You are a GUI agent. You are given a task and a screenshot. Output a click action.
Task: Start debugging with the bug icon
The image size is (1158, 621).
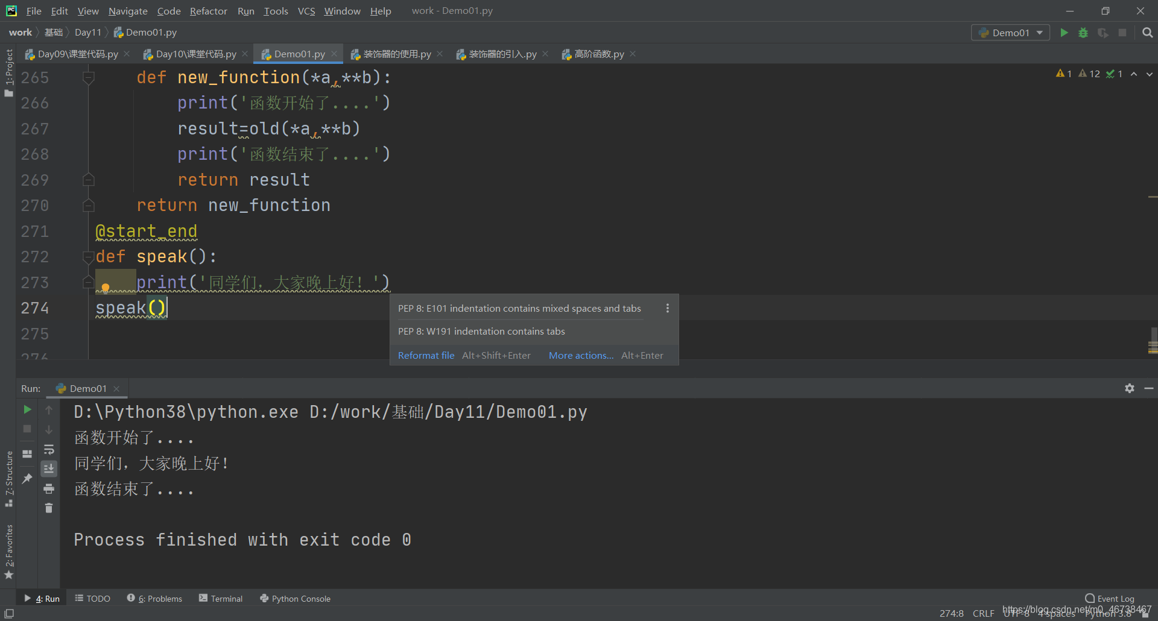tap(1083, 33)
